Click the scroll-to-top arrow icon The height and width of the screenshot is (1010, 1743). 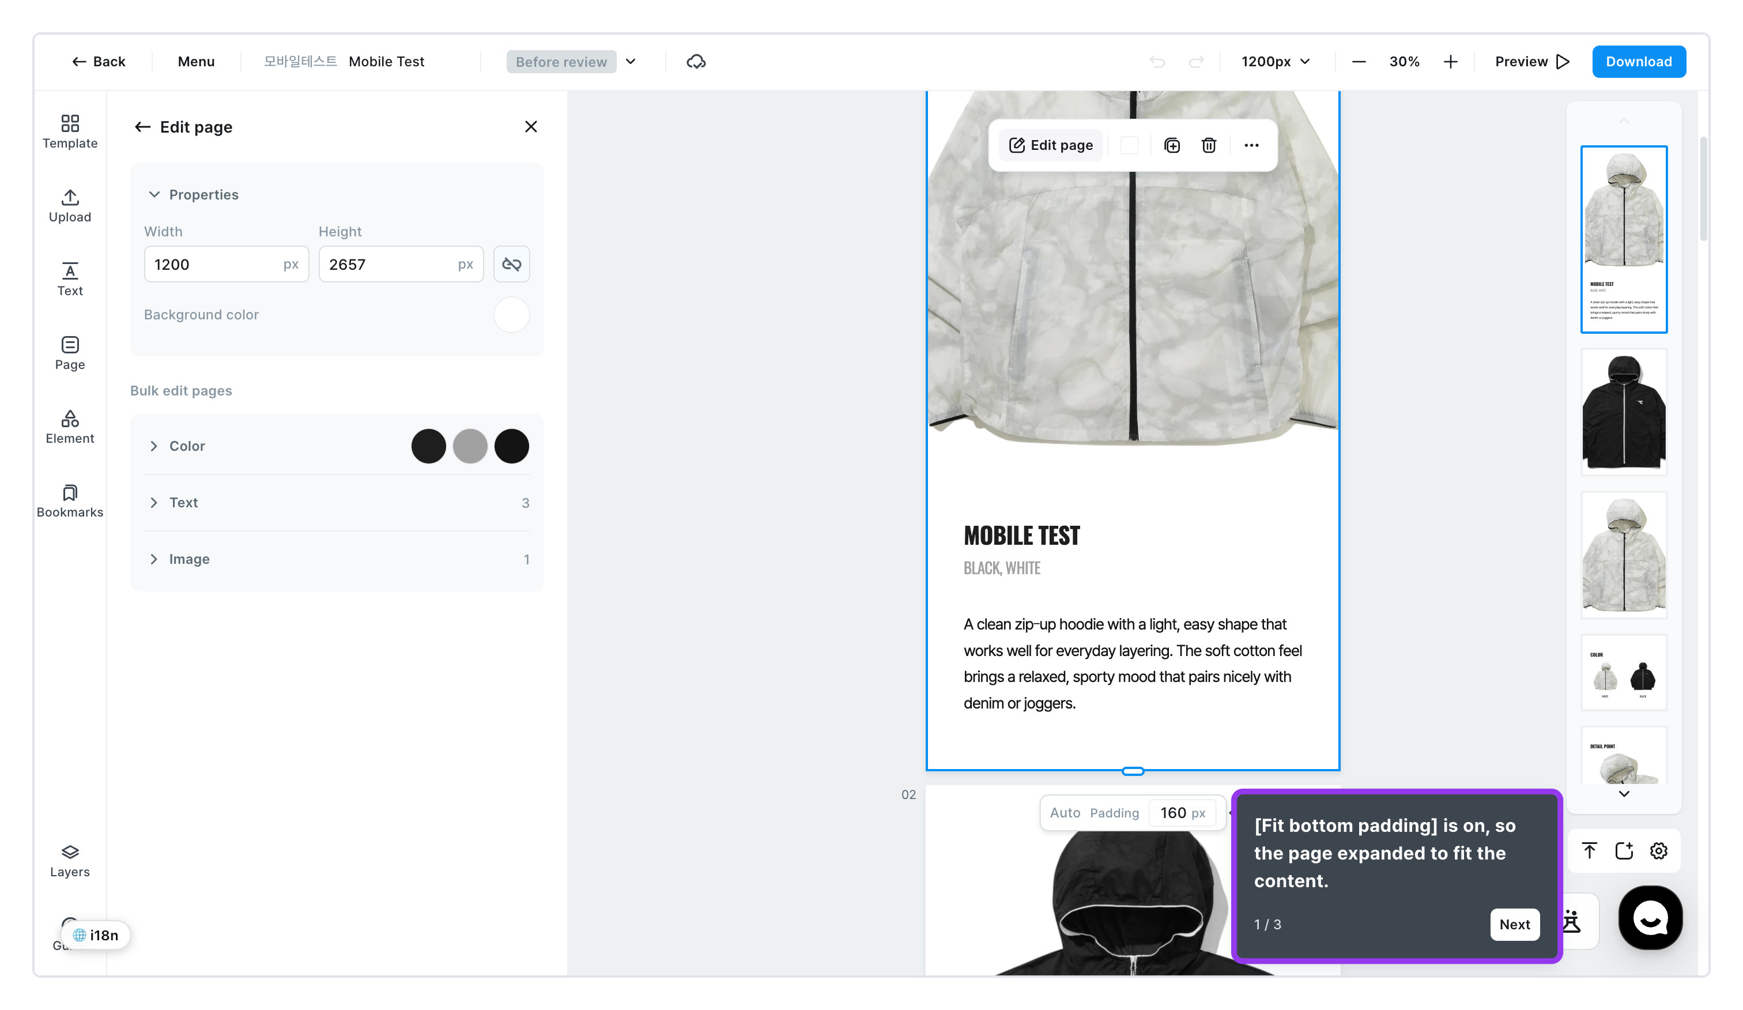point(1590,850)
